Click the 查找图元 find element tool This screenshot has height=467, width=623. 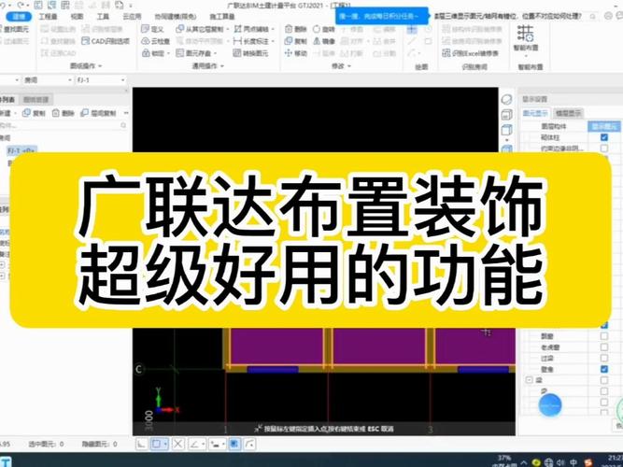point(15,29)
